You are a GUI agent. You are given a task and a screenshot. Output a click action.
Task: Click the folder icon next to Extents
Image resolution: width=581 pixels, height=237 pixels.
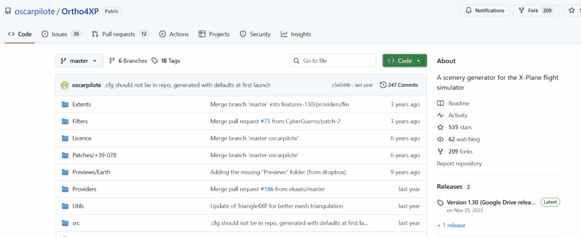tap(66, 104)
